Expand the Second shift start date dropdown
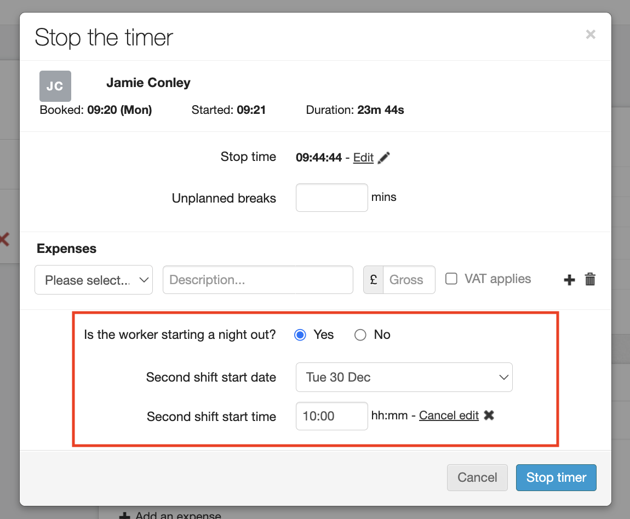Screen dimensions: 630x519 tap(404, 377)
